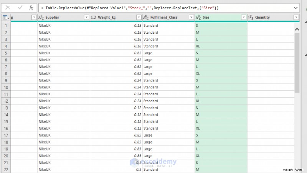Click the Size cell M in row 10
Viewport: 307px width, 173px height.
[x=221, y=87]
